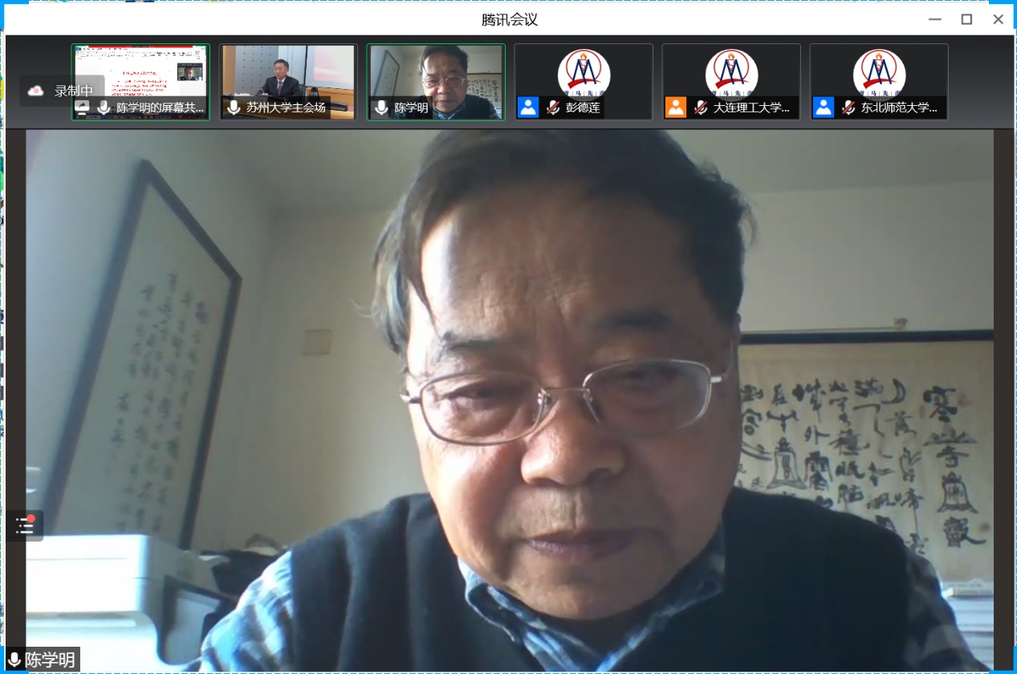The height and width of the screenshot is (674, 1017).
Task: Click microphone icon on 苏州大学主会场 tile
Action: click(x=234, y=108)
